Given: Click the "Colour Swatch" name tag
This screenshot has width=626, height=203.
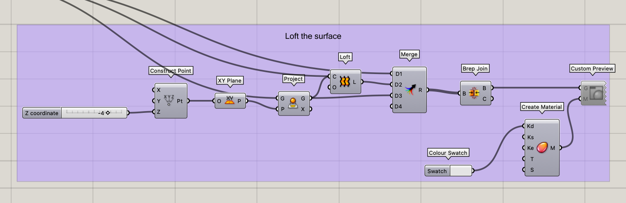Looking at the screenshot, I should click(x=448, y=153).
